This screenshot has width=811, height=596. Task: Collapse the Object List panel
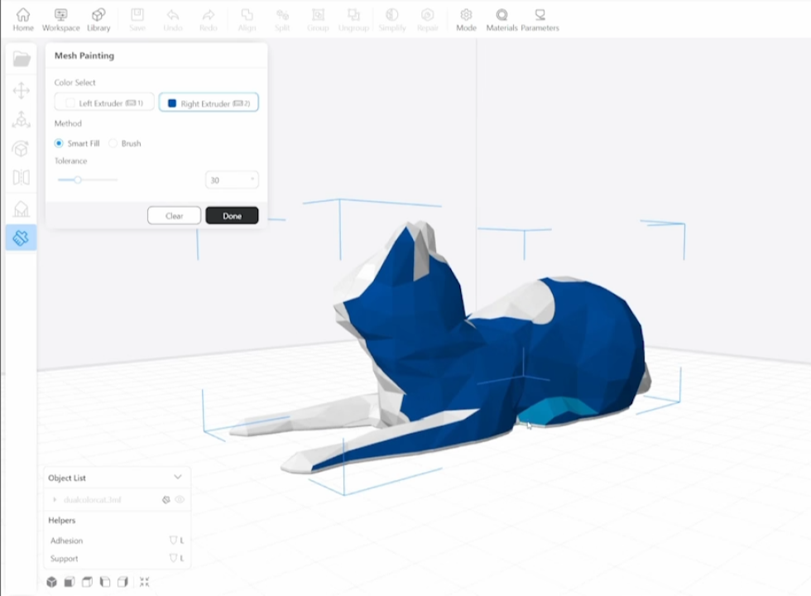[x=178, y=478]
